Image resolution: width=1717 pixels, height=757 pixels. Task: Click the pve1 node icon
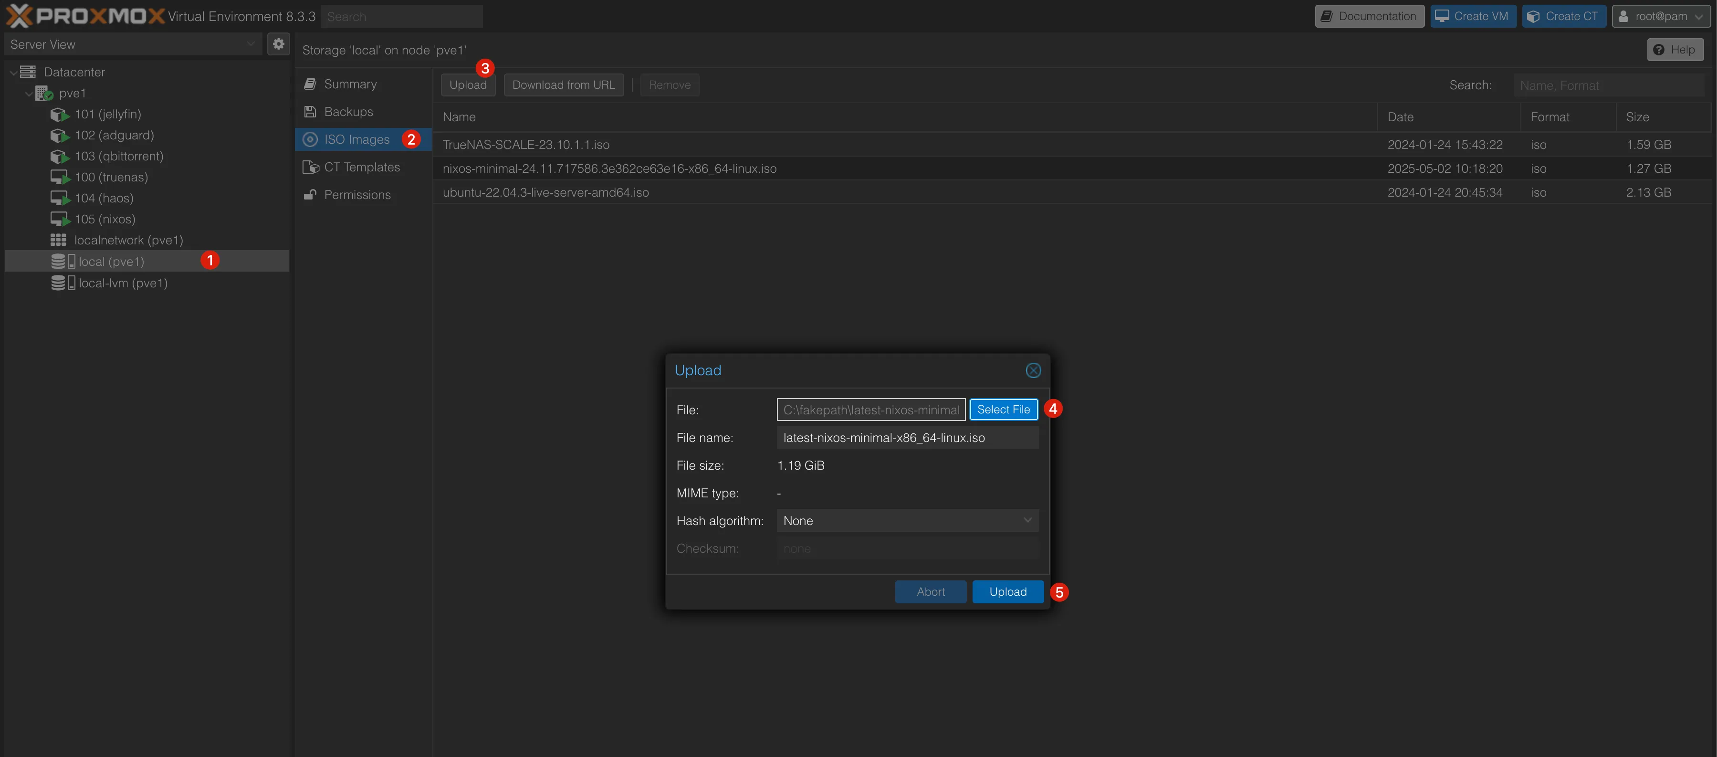click(x=44, y=93)
